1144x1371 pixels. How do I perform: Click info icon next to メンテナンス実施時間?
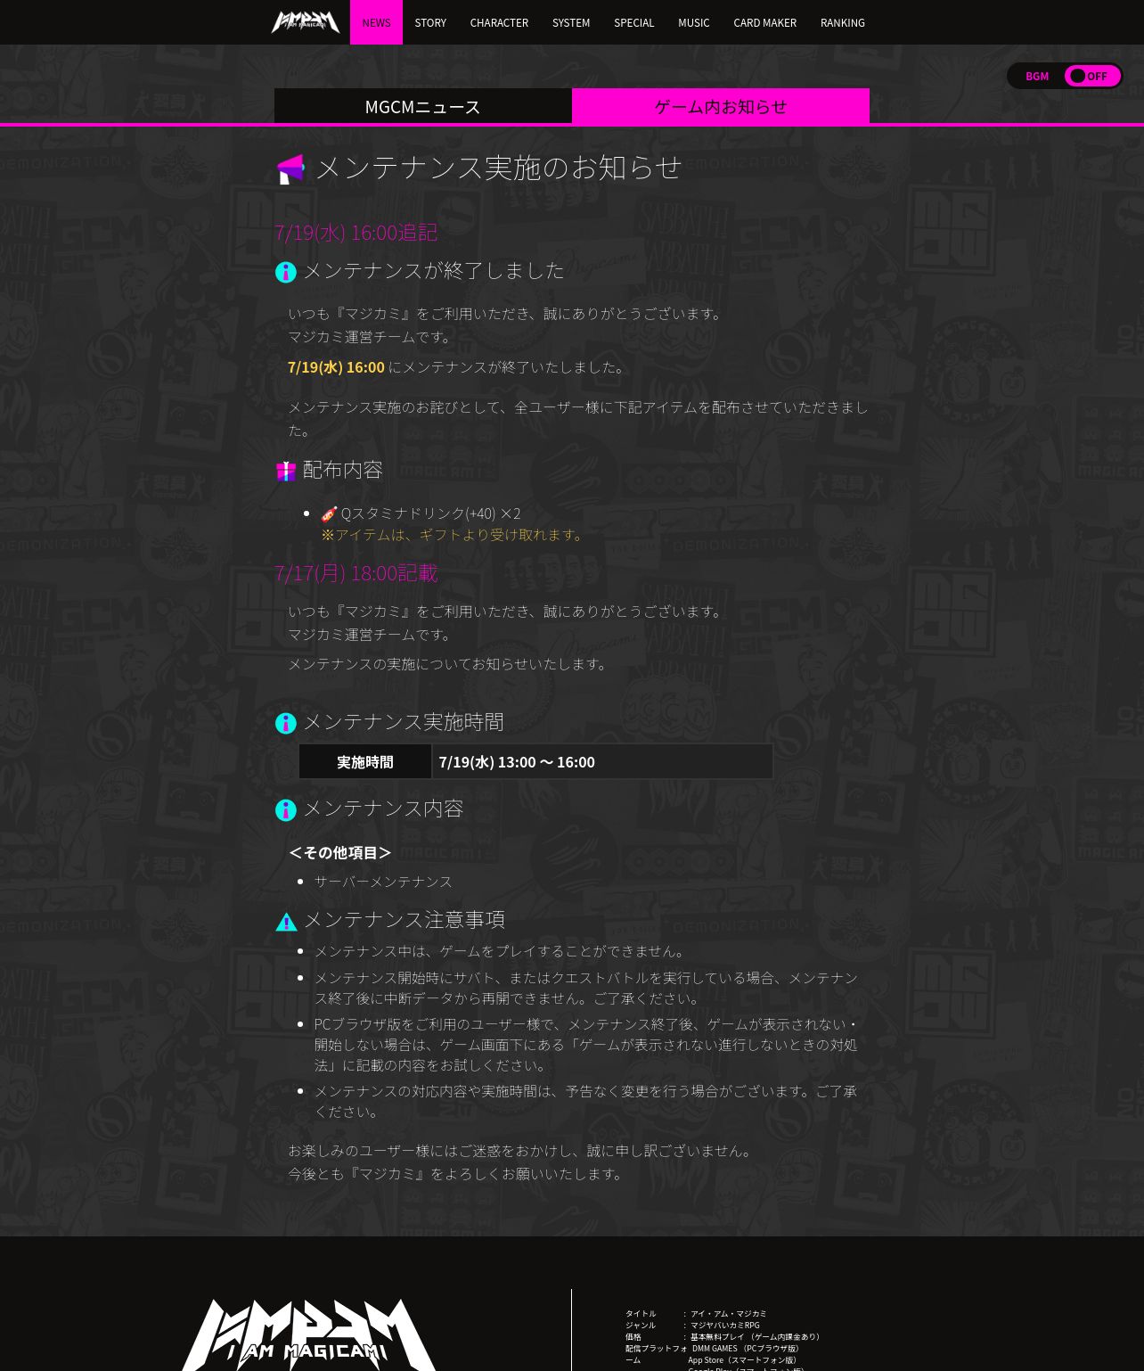(x=286, y=723)
